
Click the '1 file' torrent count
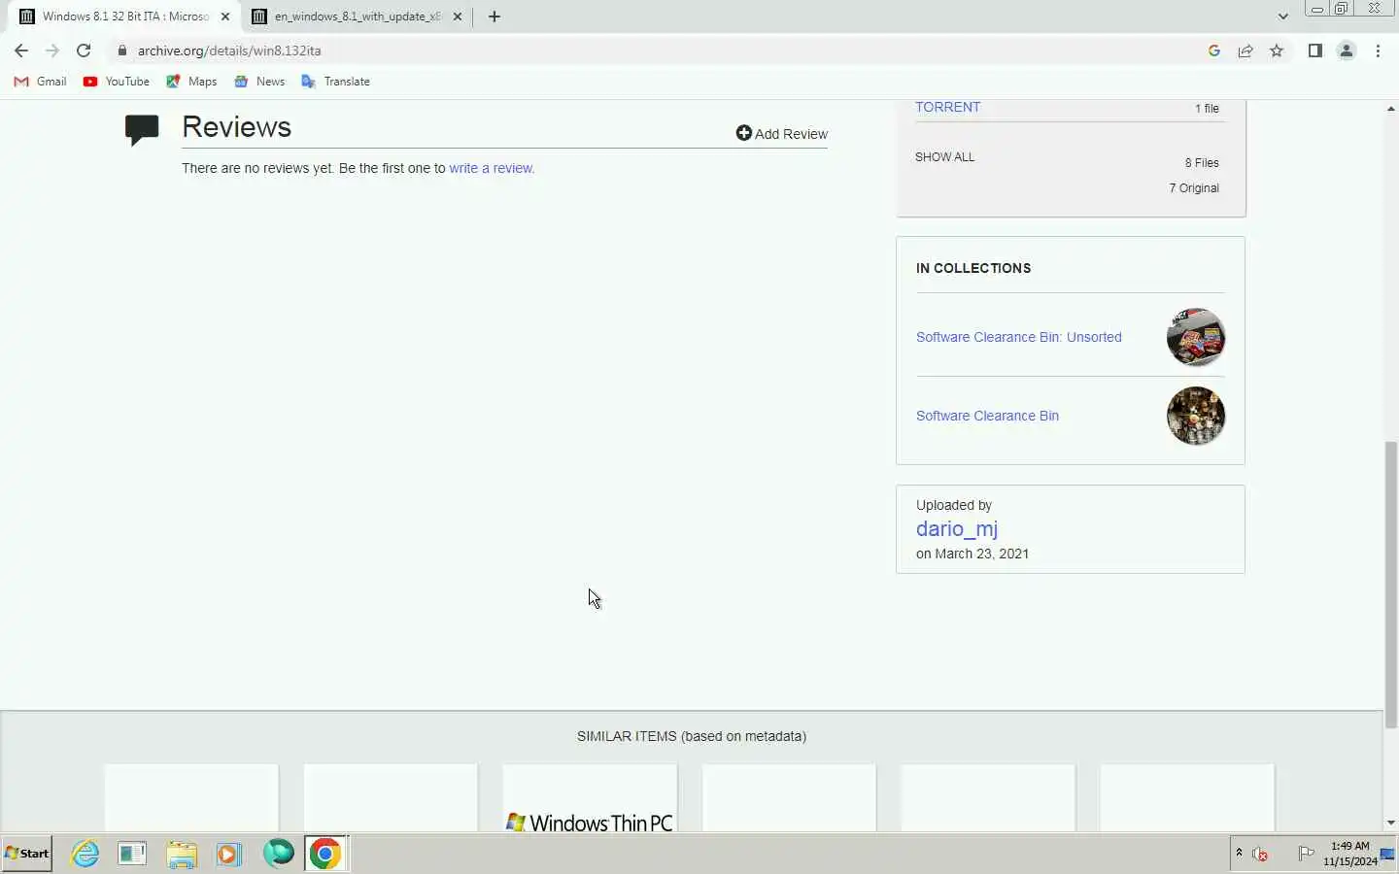coord(1207,109)
